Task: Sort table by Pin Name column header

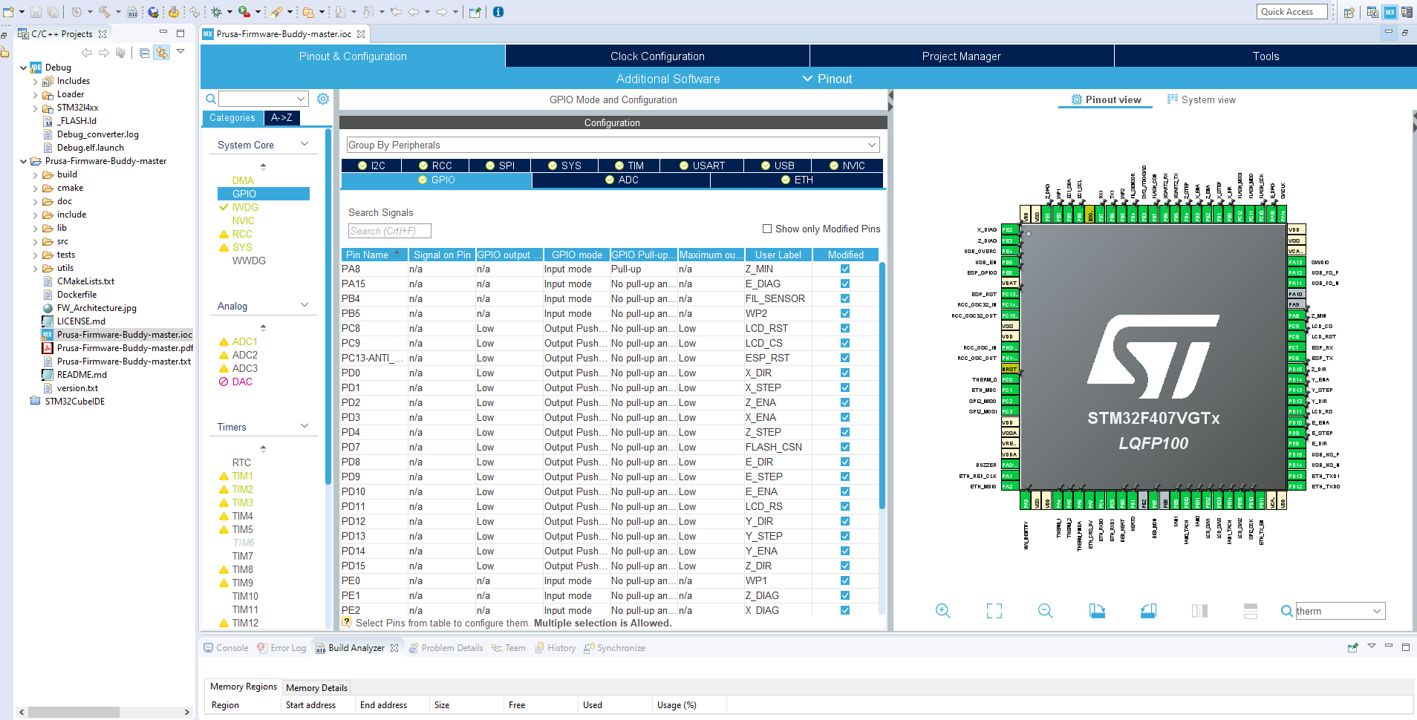Action: click(x=374, y=255)
